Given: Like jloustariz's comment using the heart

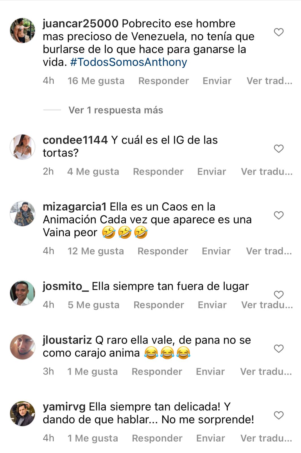Looking at the screenshot, I should click(279, 349).
